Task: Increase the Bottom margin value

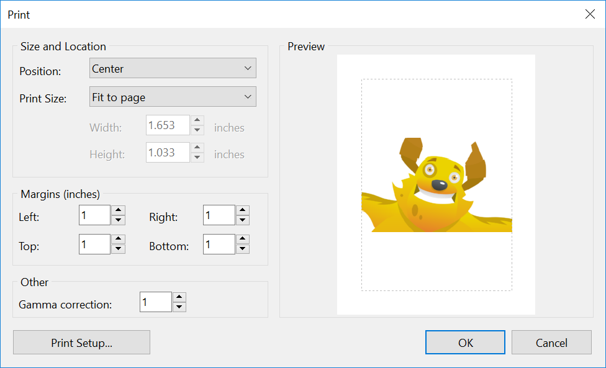Action: 243,239
